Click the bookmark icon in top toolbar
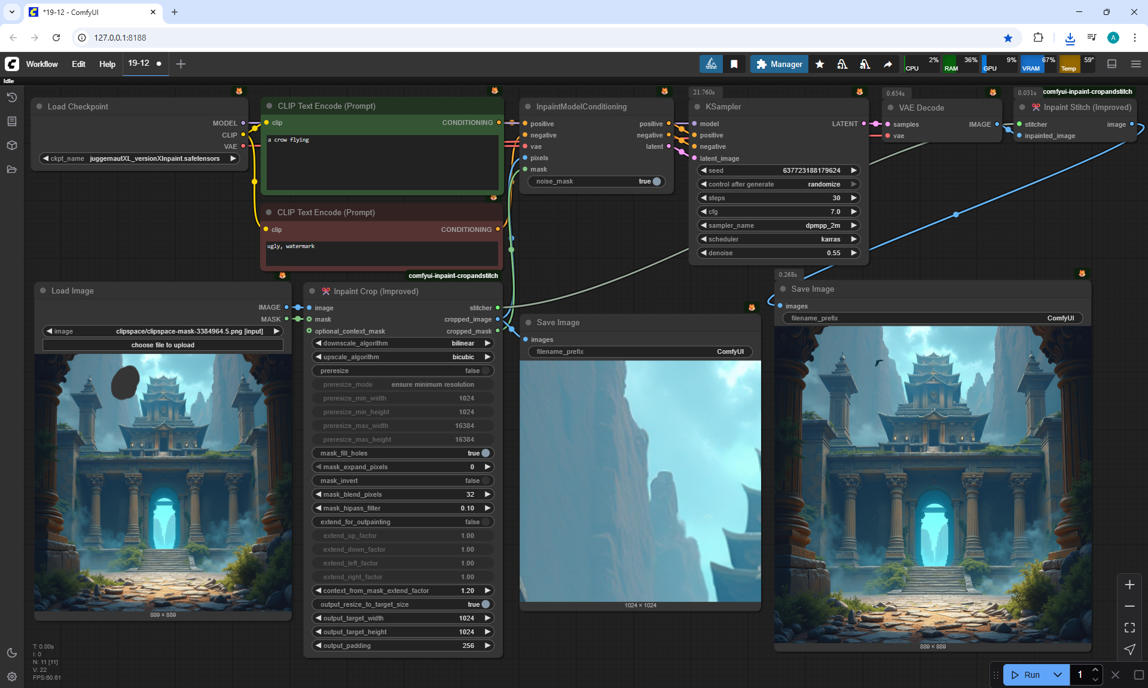 (734, 64)
